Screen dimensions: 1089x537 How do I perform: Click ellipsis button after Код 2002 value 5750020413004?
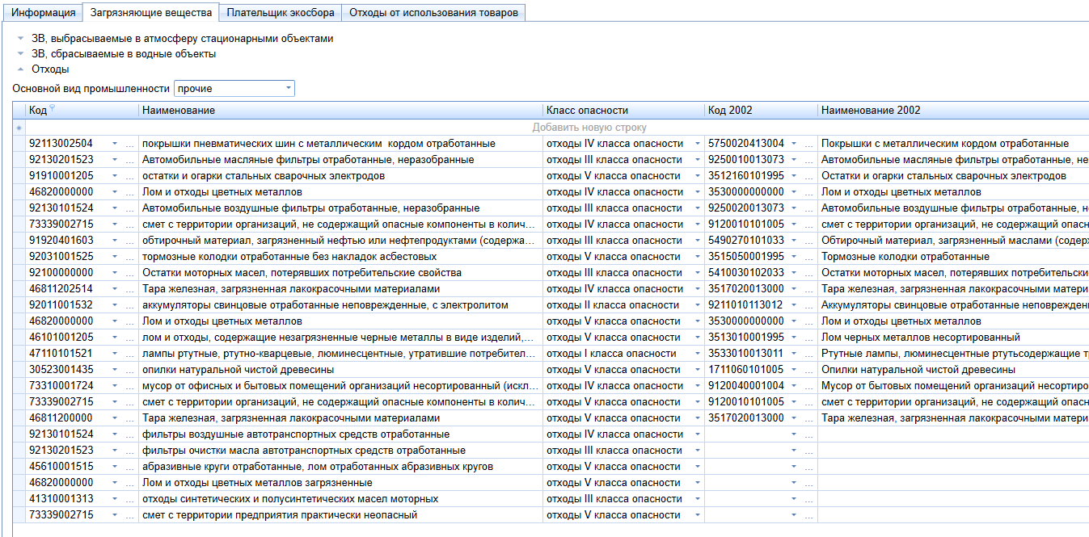tap(809, 144)
